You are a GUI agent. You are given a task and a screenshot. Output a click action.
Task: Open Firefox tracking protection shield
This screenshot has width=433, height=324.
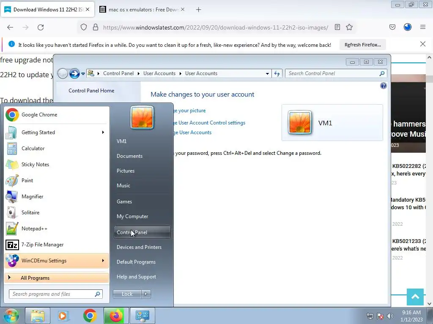click(84, 27)
